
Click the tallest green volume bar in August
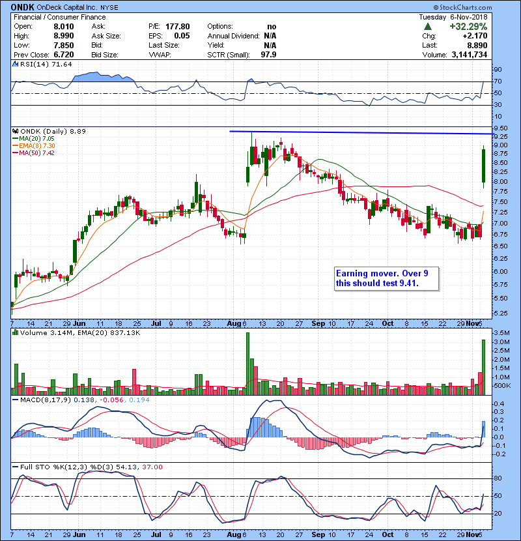tap(247, 364)
